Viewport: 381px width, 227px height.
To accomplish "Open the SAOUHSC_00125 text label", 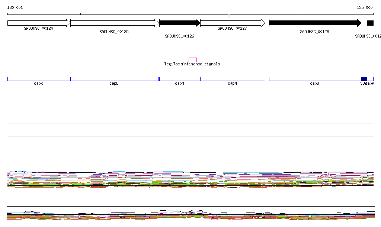I will tap(114, 32).
